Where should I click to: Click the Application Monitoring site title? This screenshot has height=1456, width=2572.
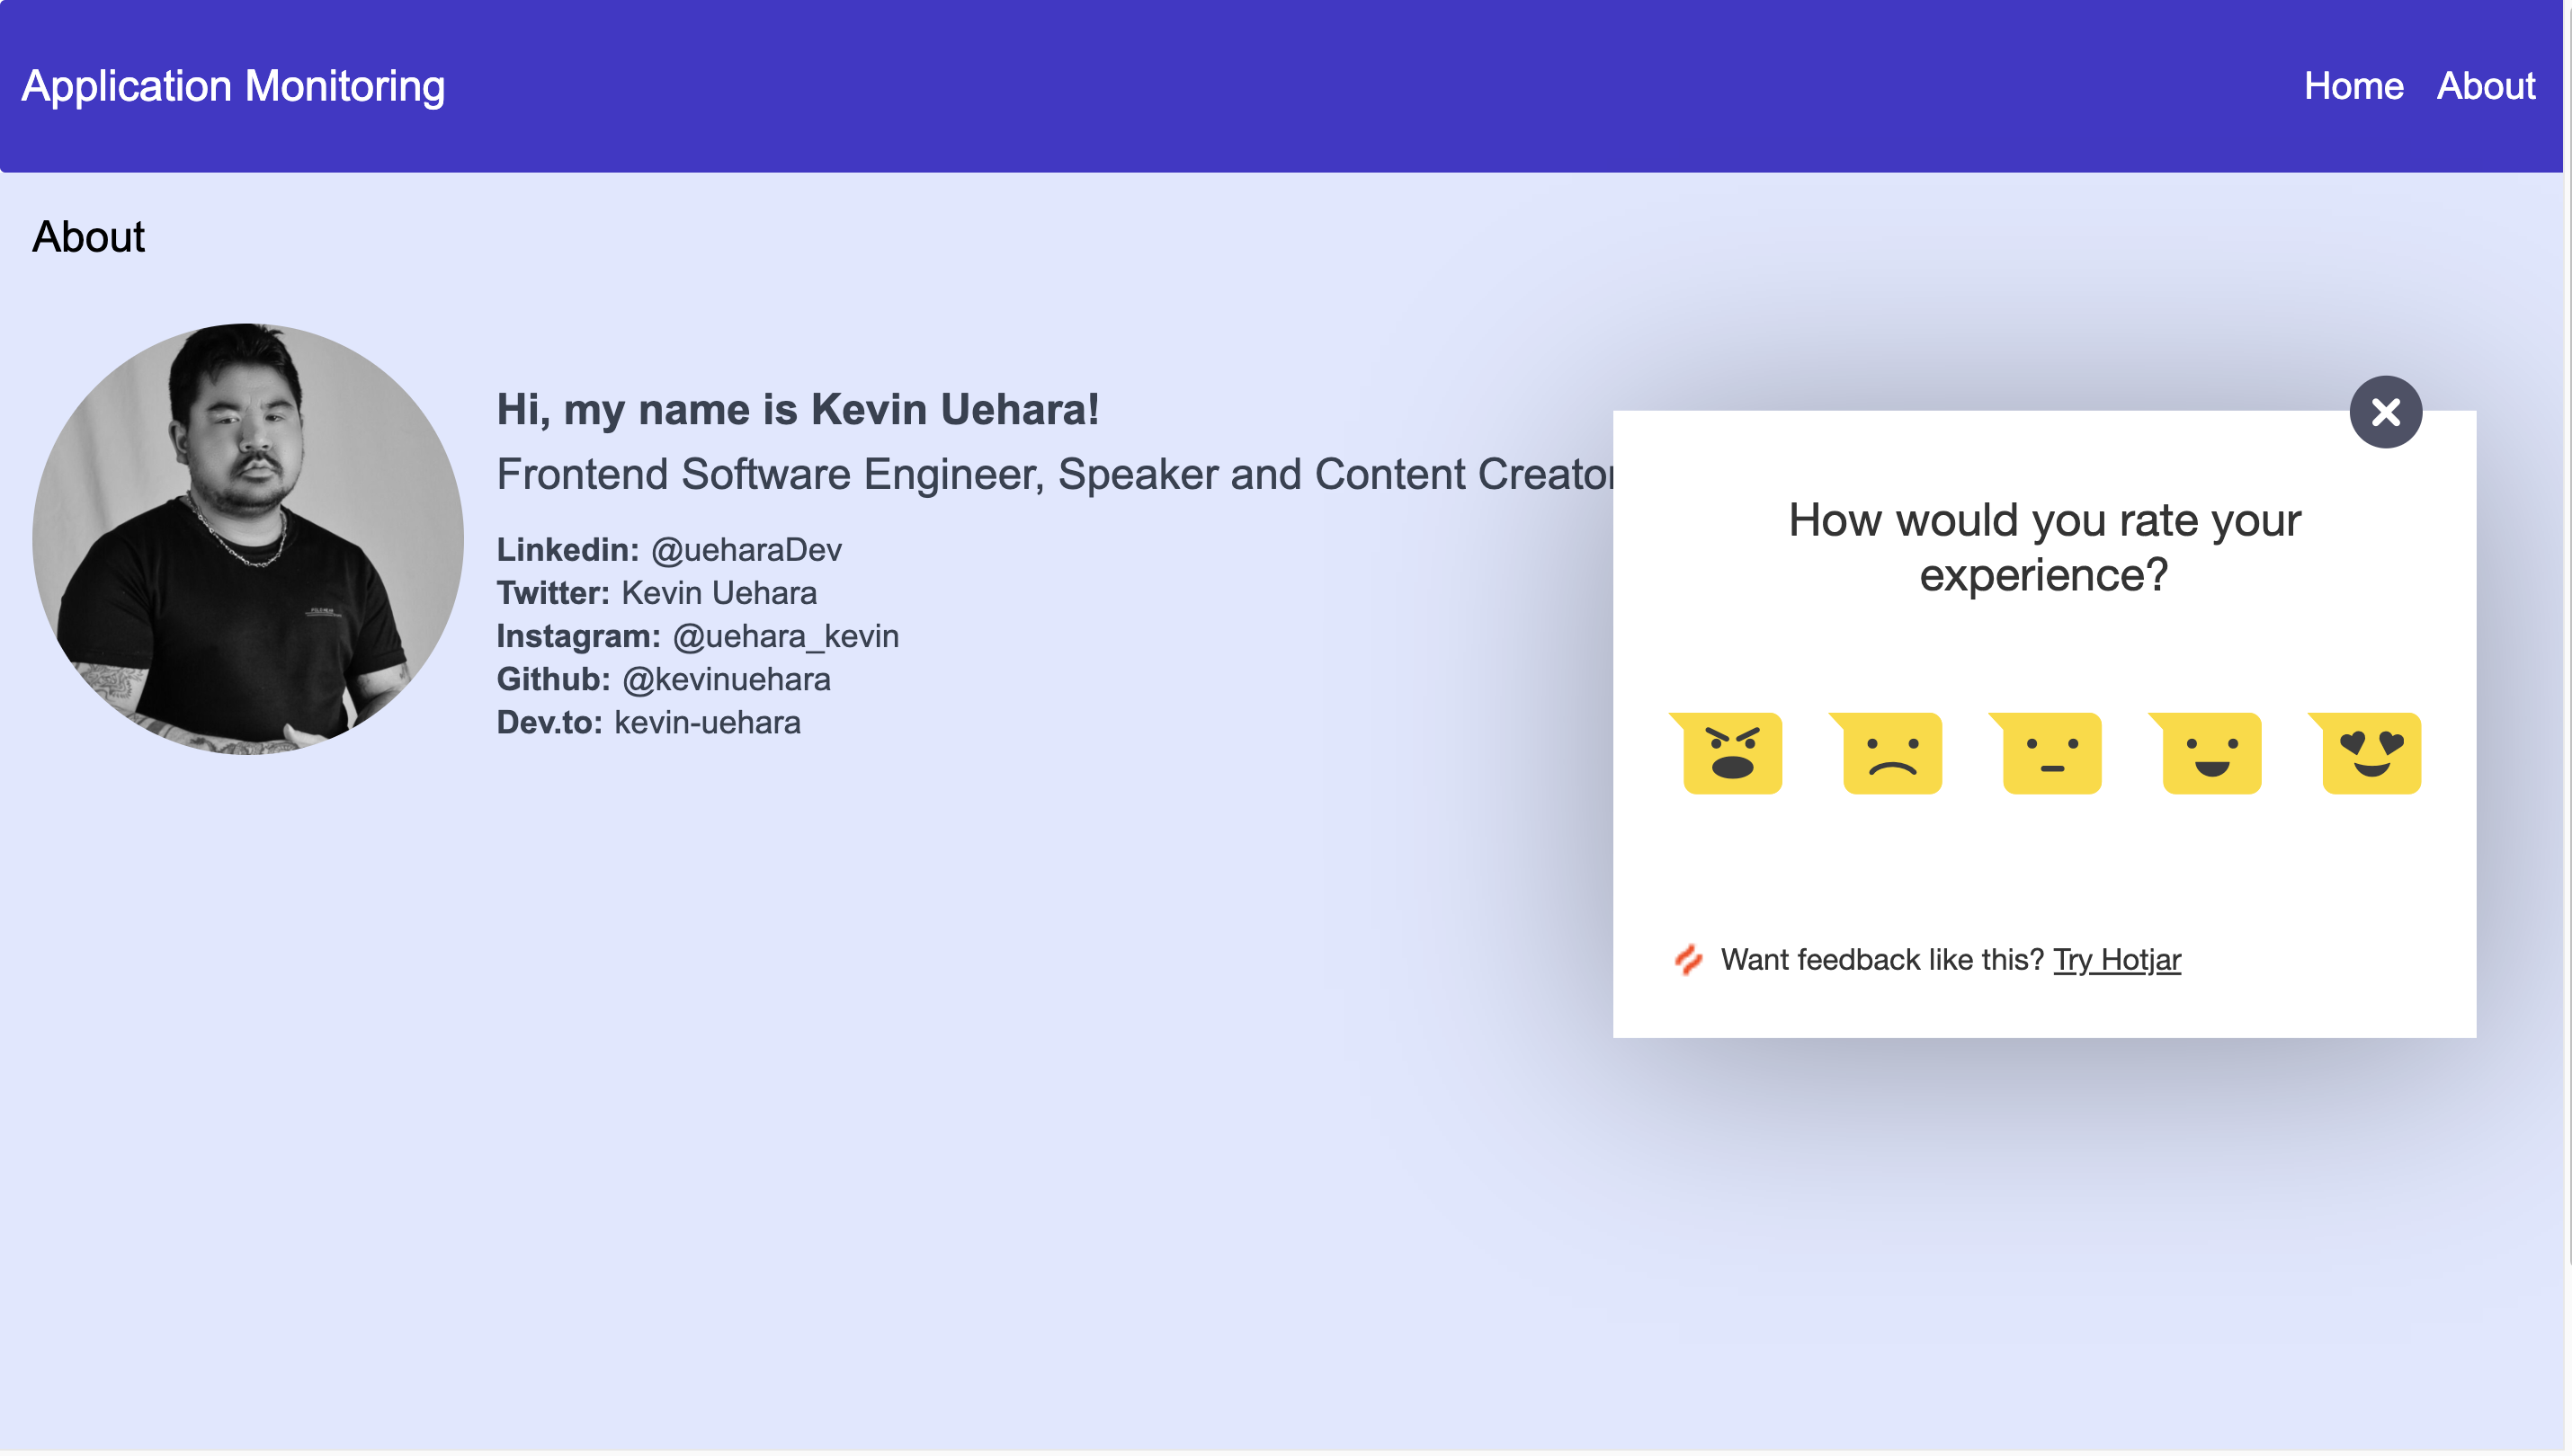233,86
